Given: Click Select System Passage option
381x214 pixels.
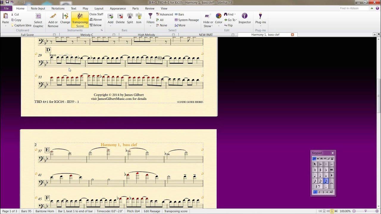Looking at the screenshot, I should pyautogui.click(x=187, y=20).
